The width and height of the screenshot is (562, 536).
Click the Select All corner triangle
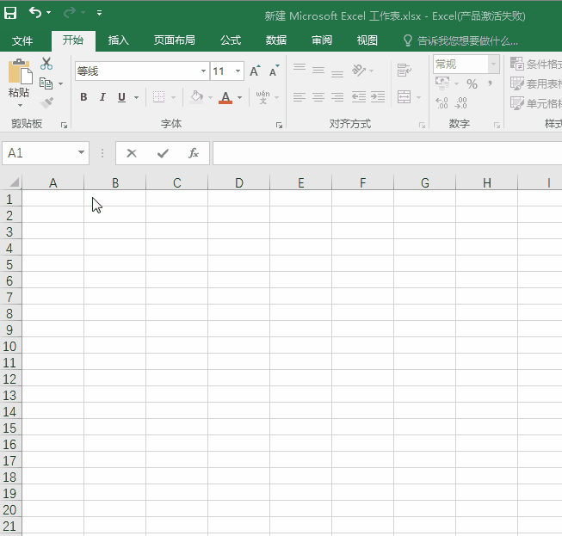click(14, 182)
